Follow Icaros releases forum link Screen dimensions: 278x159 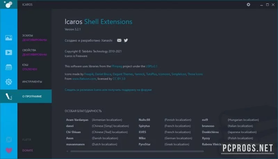(108, 90)
